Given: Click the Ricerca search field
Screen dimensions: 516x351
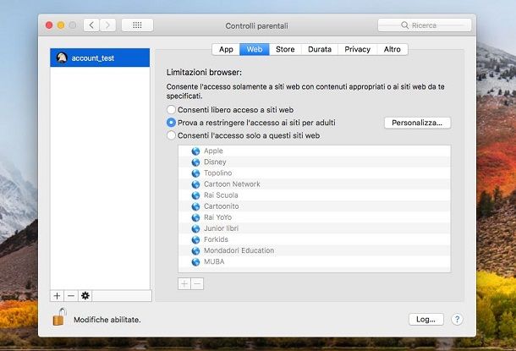Looking at the screenshot, I should tap(425, 25).
